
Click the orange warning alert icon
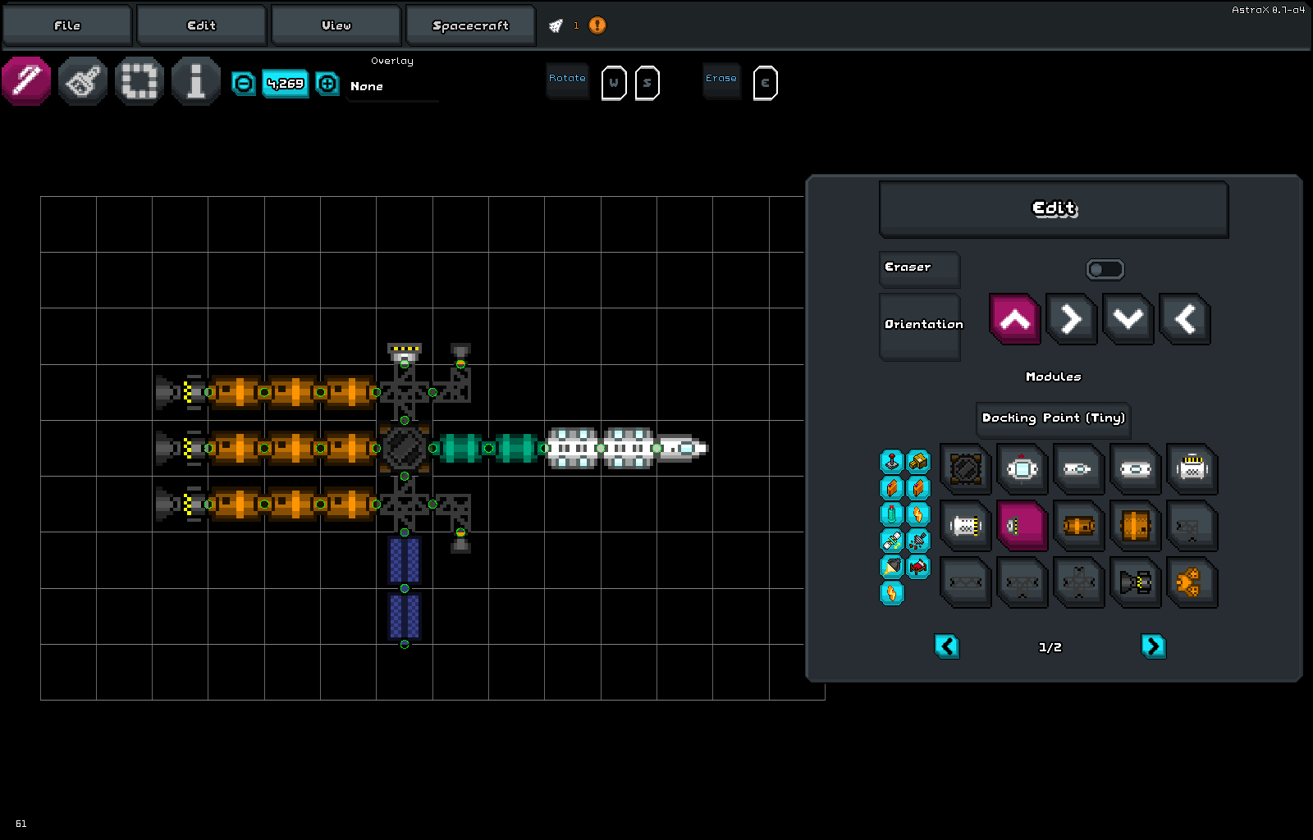point(597,25)
